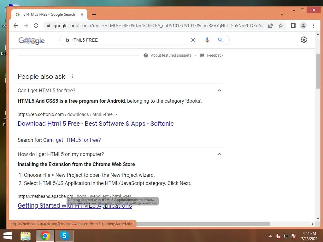Image resolution: width=323 pixels, height=242 pixels.
Task: Go to Google home via the logo doodle
Action: click(x=32, y=40)
